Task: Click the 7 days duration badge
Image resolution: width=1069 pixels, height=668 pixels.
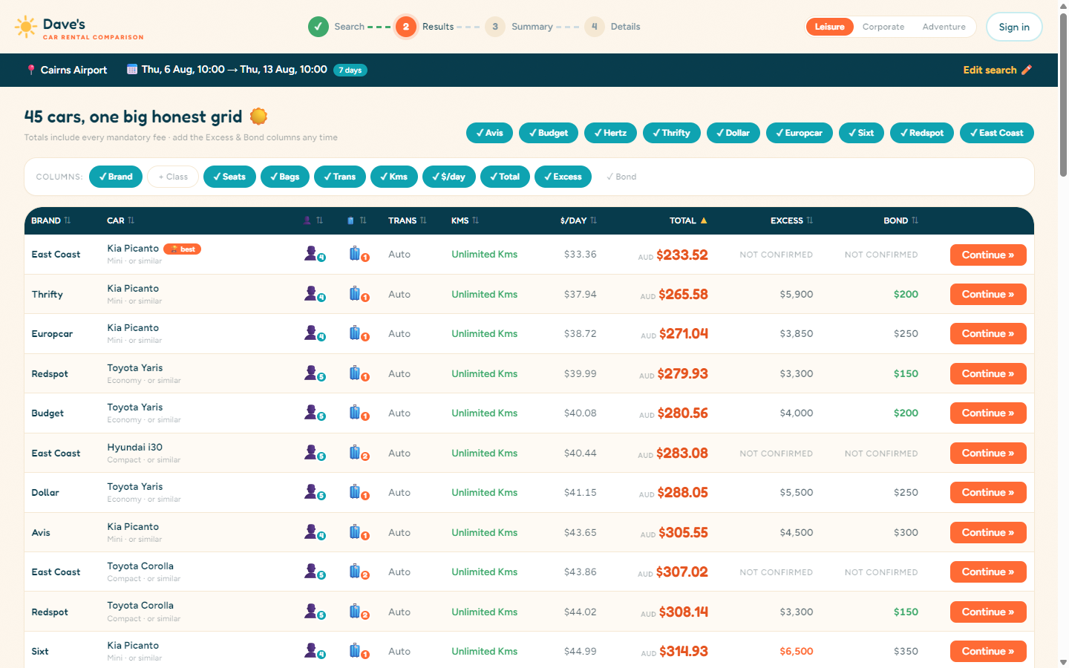Action: coord(350,70)
